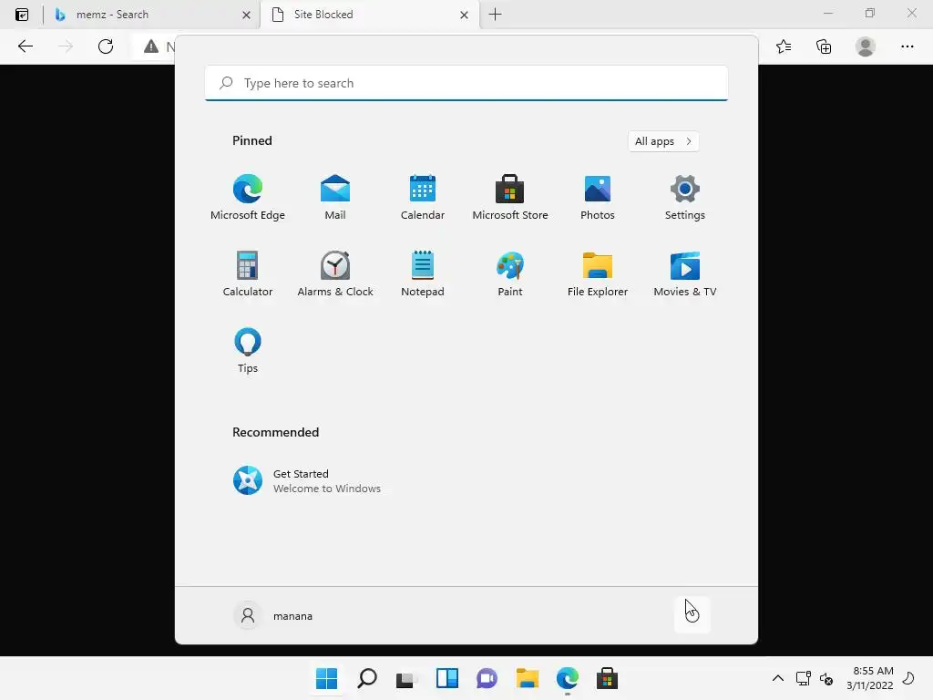Click the Not secure warning icon
Image resolution: width=933 pixels, height=700 pixels.
151,46
